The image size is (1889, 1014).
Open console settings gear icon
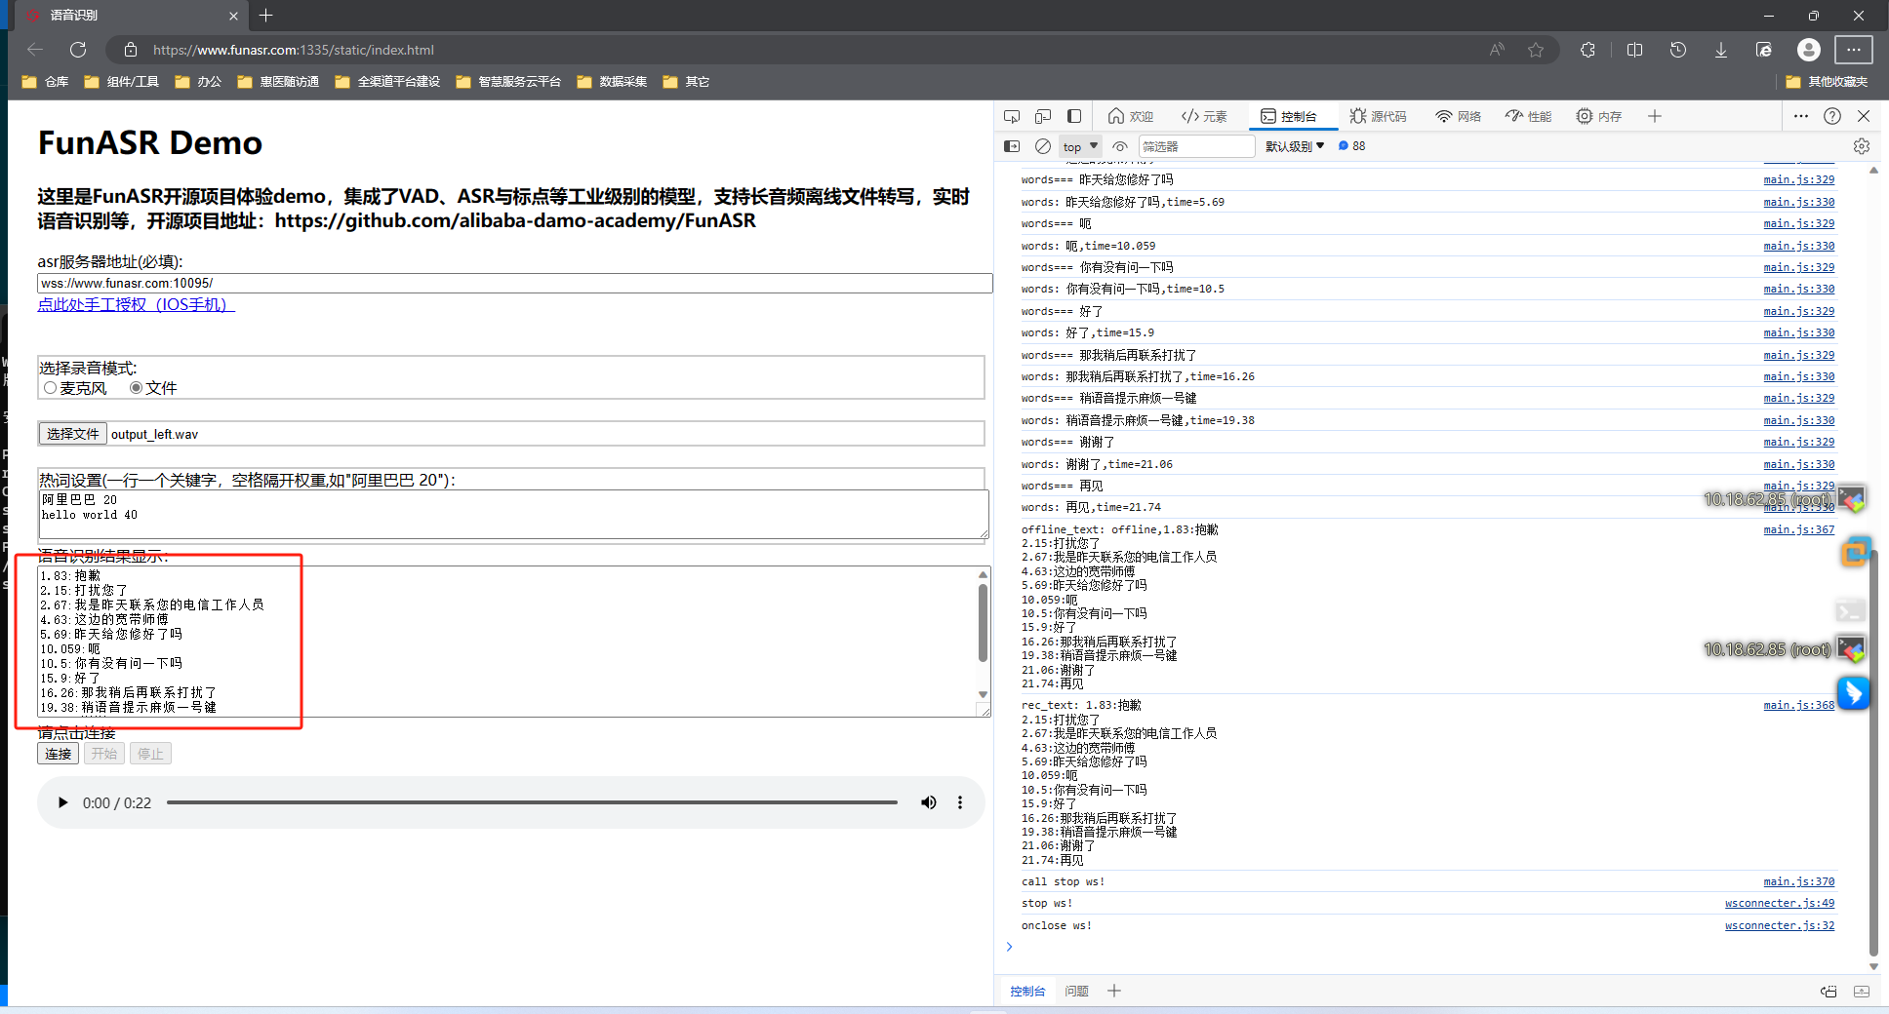pos(1862,146)
